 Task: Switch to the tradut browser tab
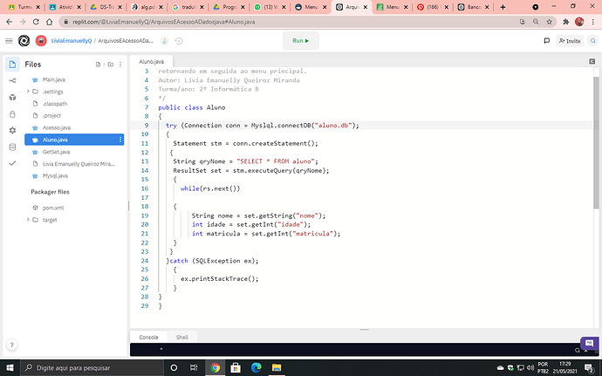[x=188, y=7]
